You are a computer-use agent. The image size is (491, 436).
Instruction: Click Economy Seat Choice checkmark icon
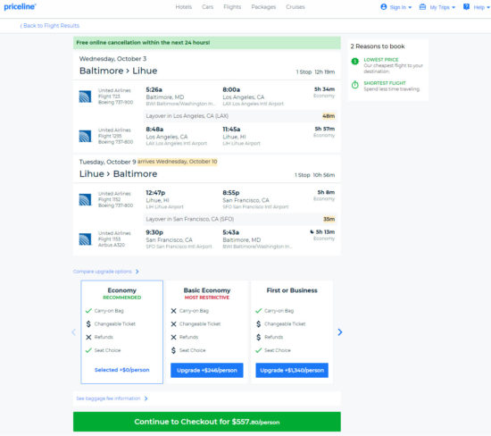(88, 350)
